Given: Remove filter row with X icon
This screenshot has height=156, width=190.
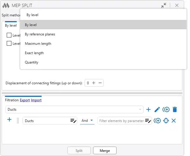Looking at the screenshot, I should [x=174, y=121].
